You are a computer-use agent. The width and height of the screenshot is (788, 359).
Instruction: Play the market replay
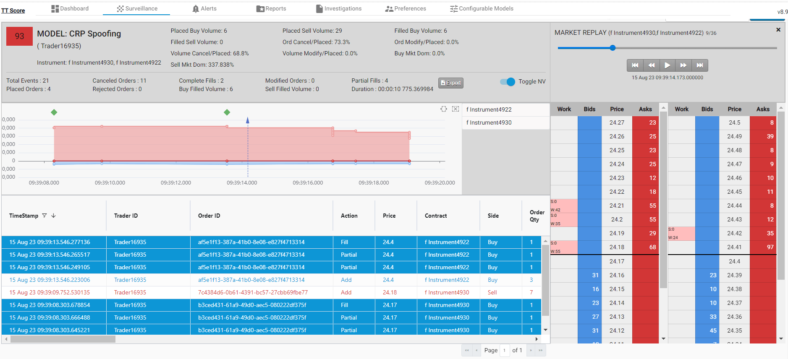tap(667, 65)
